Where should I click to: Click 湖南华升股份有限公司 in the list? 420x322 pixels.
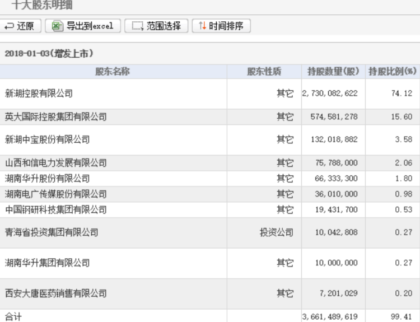47,179
